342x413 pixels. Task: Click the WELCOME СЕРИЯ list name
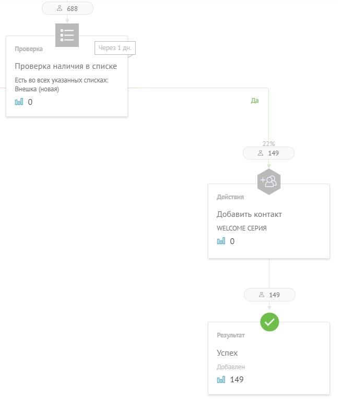pos(242,228)
